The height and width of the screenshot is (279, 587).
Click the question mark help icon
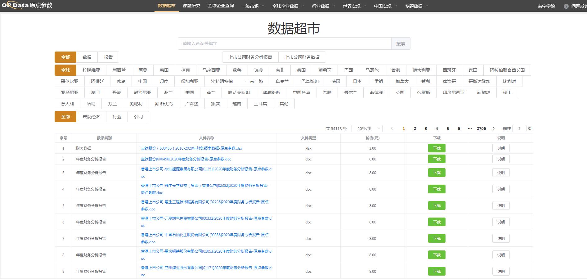click(x=566, y=6)
